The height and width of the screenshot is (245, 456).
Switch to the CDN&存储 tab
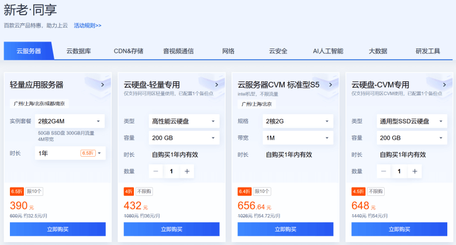(128, 51)
